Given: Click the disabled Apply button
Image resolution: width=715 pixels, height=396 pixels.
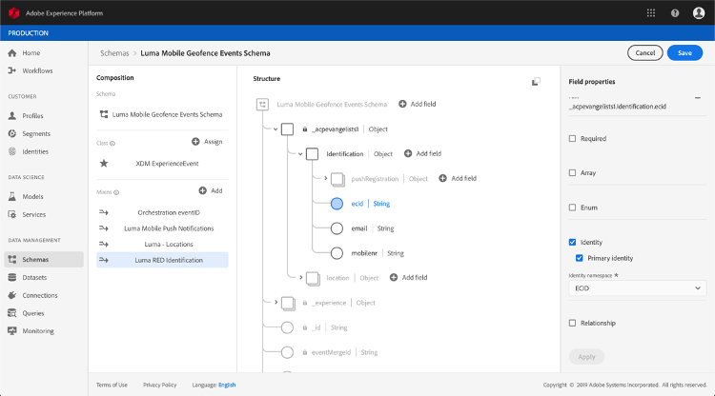Looking at the screenshot, I should pyautogui.click(x=586, y=356).
